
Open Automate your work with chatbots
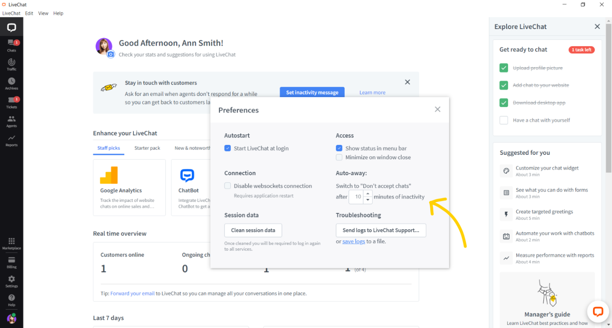(547, 236)
